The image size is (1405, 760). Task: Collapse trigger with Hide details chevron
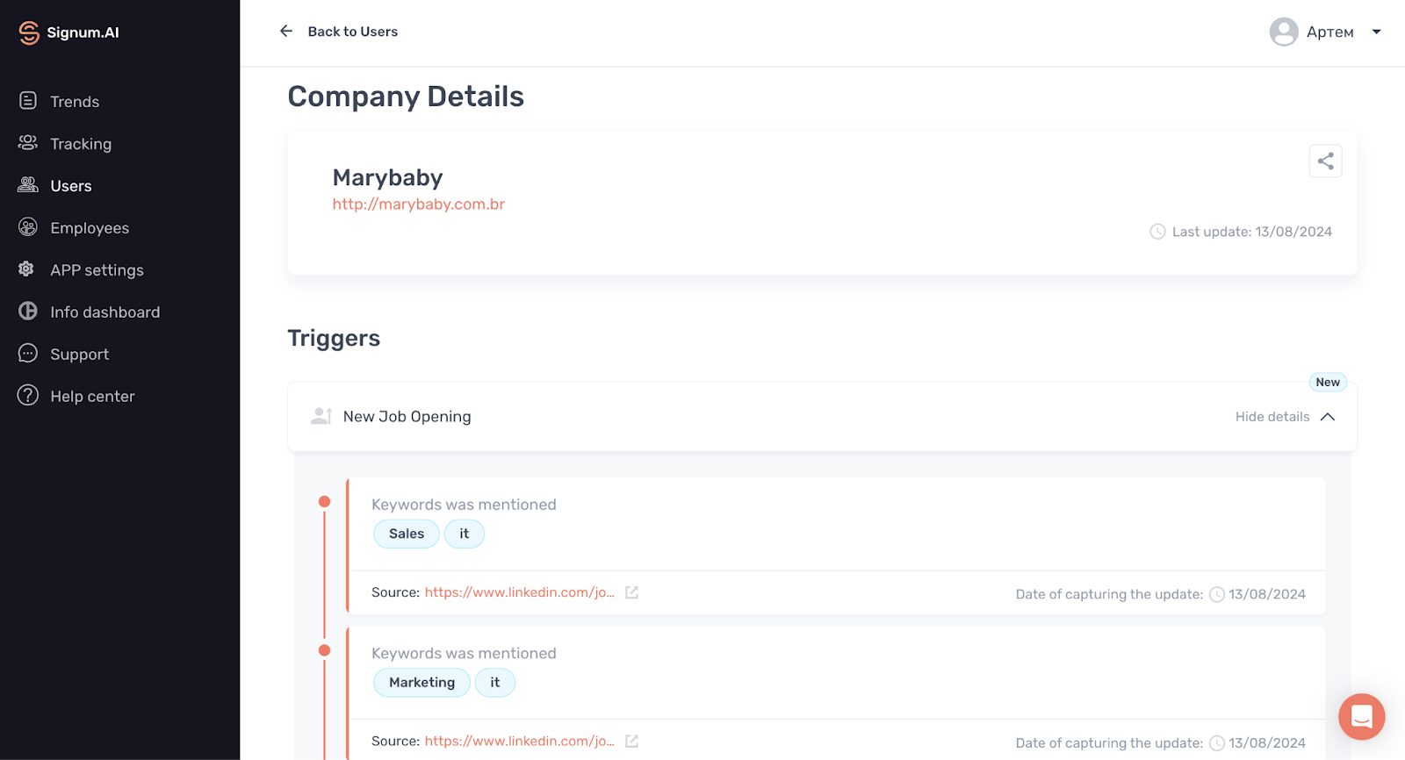point(1328,417)
